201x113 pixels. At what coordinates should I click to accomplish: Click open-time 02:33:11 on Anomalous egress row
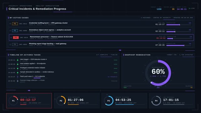160,31
